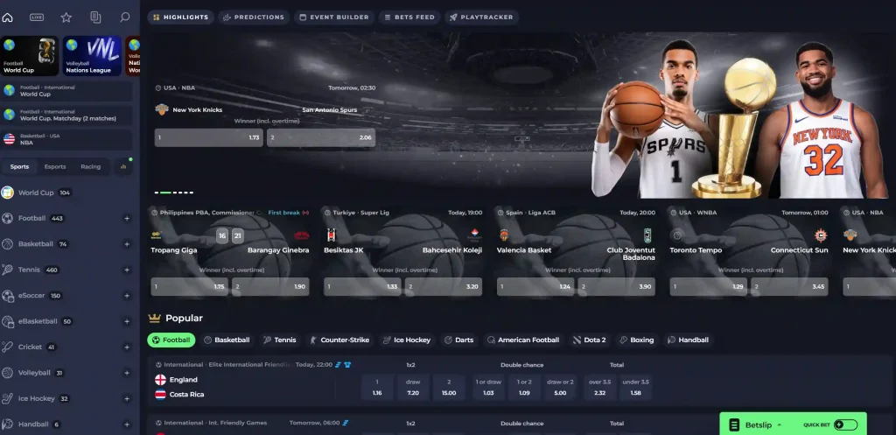This screenshot has height=435, width=896.
Task: Switch to the Highlights tab
Action: [x=180, y=18]
